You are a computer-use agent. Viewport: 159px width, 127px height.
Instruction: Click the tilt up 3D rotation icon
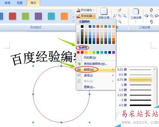click(x=151, y=10)
